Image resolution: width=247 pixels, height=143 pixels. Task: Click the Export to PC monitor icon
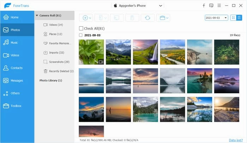[x=117, y=18]
